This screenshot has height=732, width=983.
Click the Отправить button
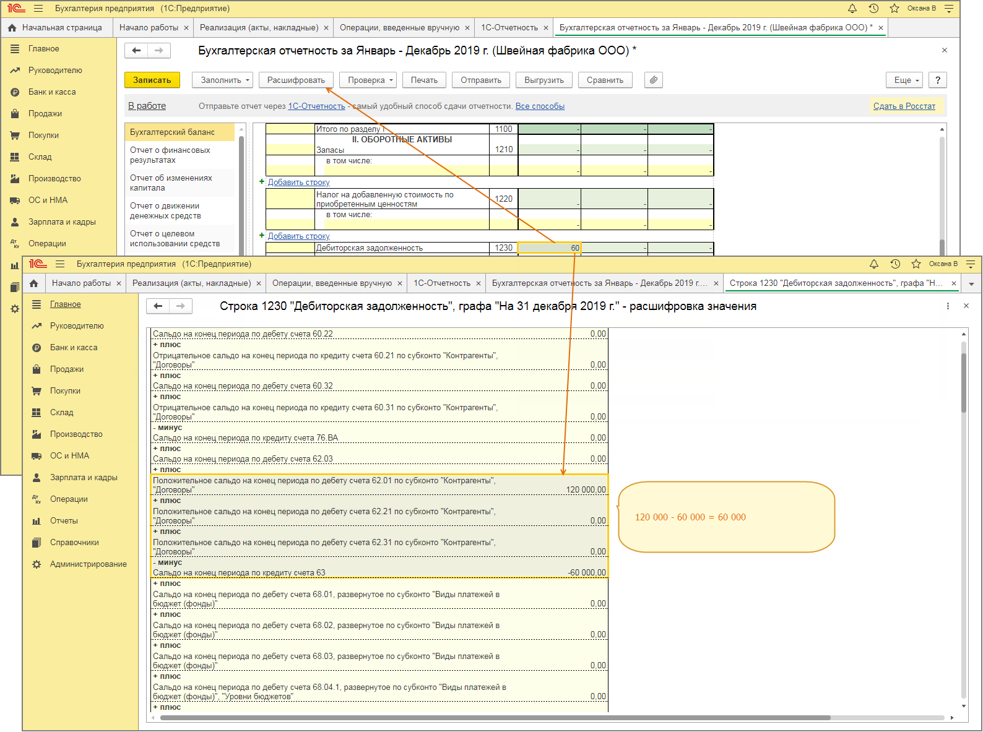pos(481,80)
